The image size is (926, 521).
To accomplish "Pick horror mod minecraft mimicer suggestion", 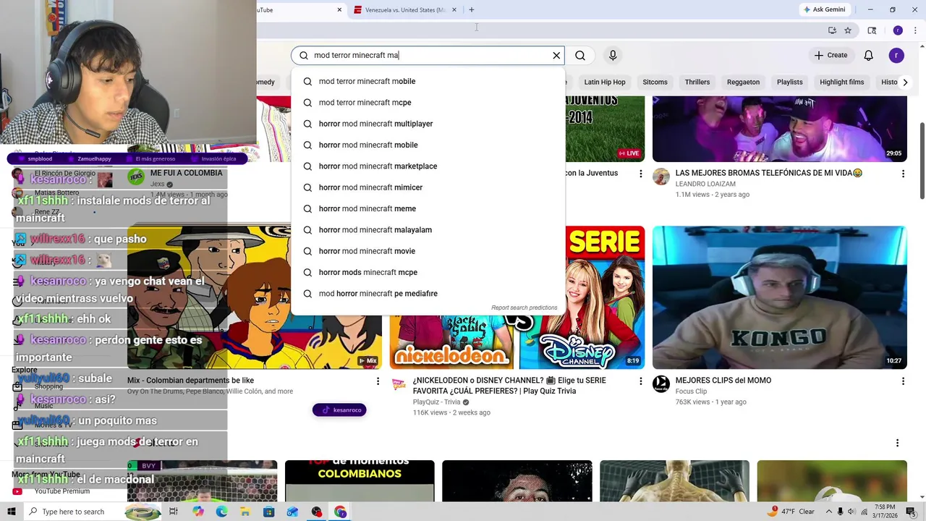I will [428, 187].
